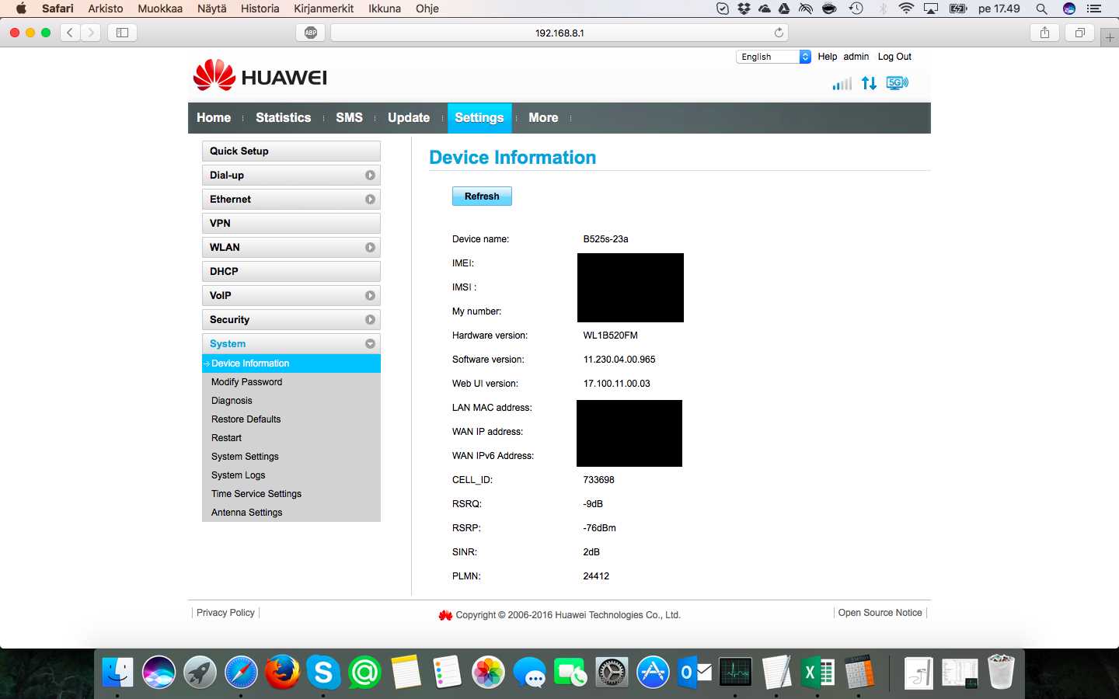Open the AdBlock Plus extension icon

coord(311,33)
